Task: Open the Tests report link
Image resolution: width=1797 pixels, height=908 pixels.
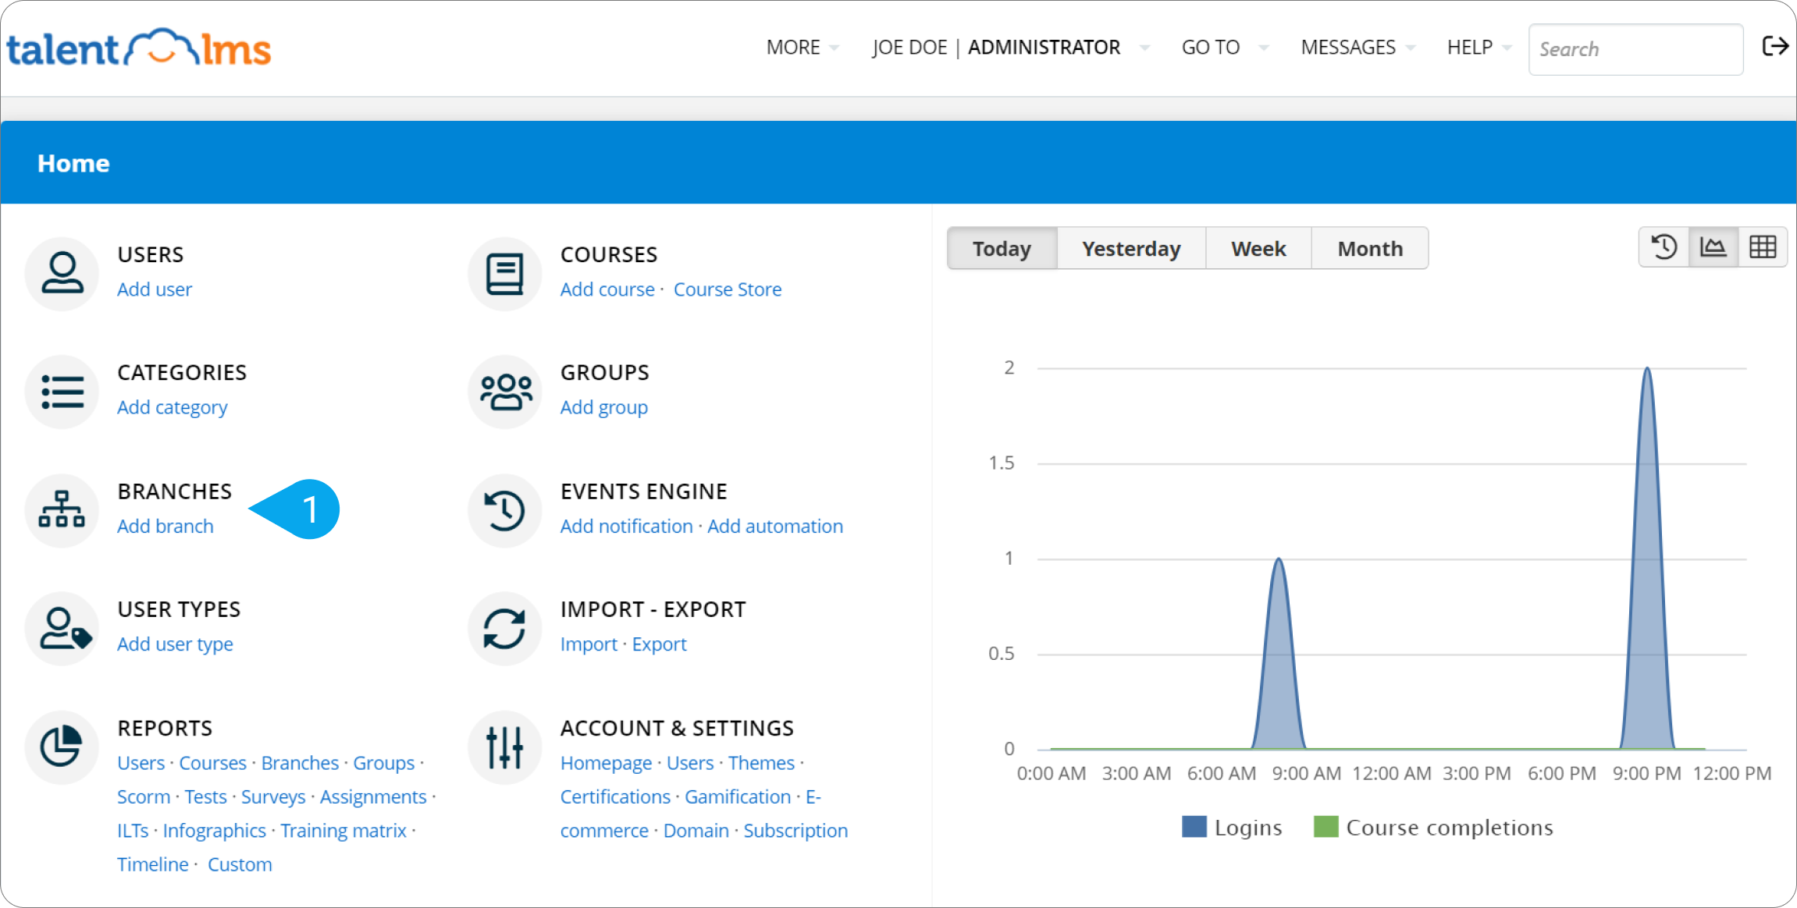Action: point(206,797)
